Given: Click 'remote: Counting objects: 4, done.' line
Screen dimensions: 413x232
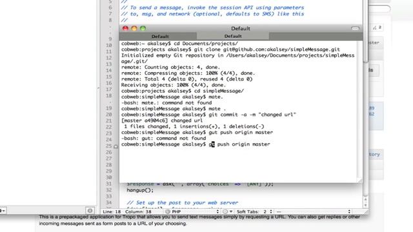Looking at the screenshot, I should [170, 67].
